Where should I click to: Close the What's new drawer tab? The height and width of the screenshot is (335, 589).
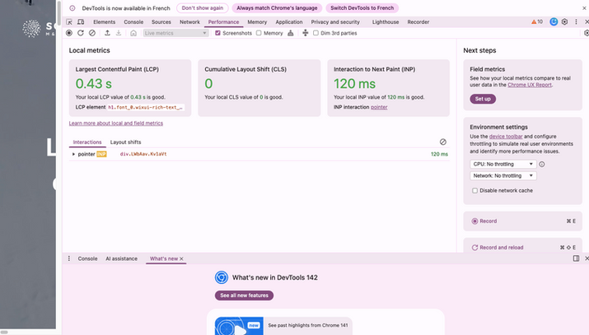click(181, 258)
